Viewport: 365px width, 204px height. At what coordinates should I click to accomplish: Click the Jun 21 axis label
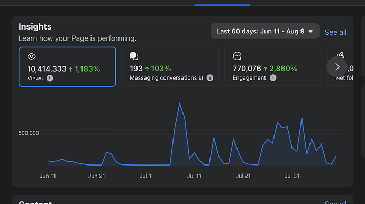tap(96, 176)
